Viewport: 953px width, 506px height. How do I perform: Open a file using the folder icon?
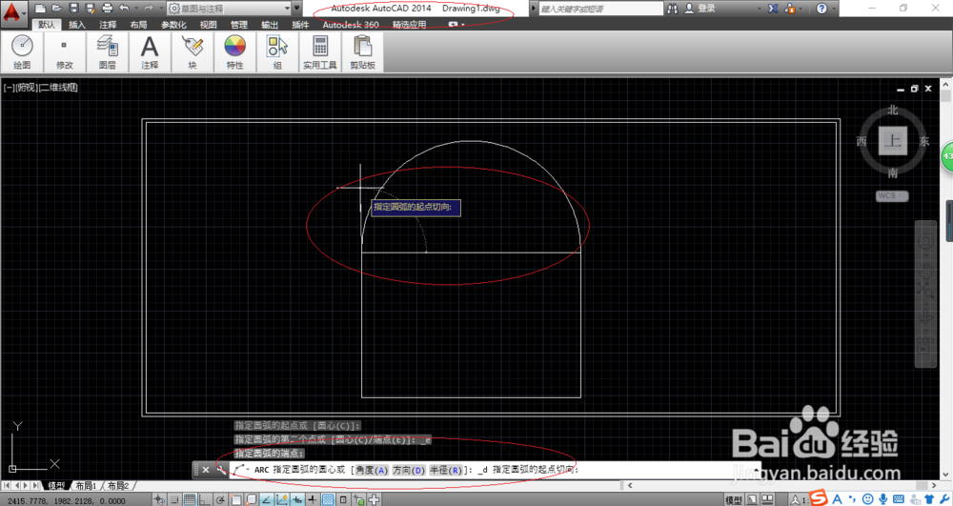point(56,9)
